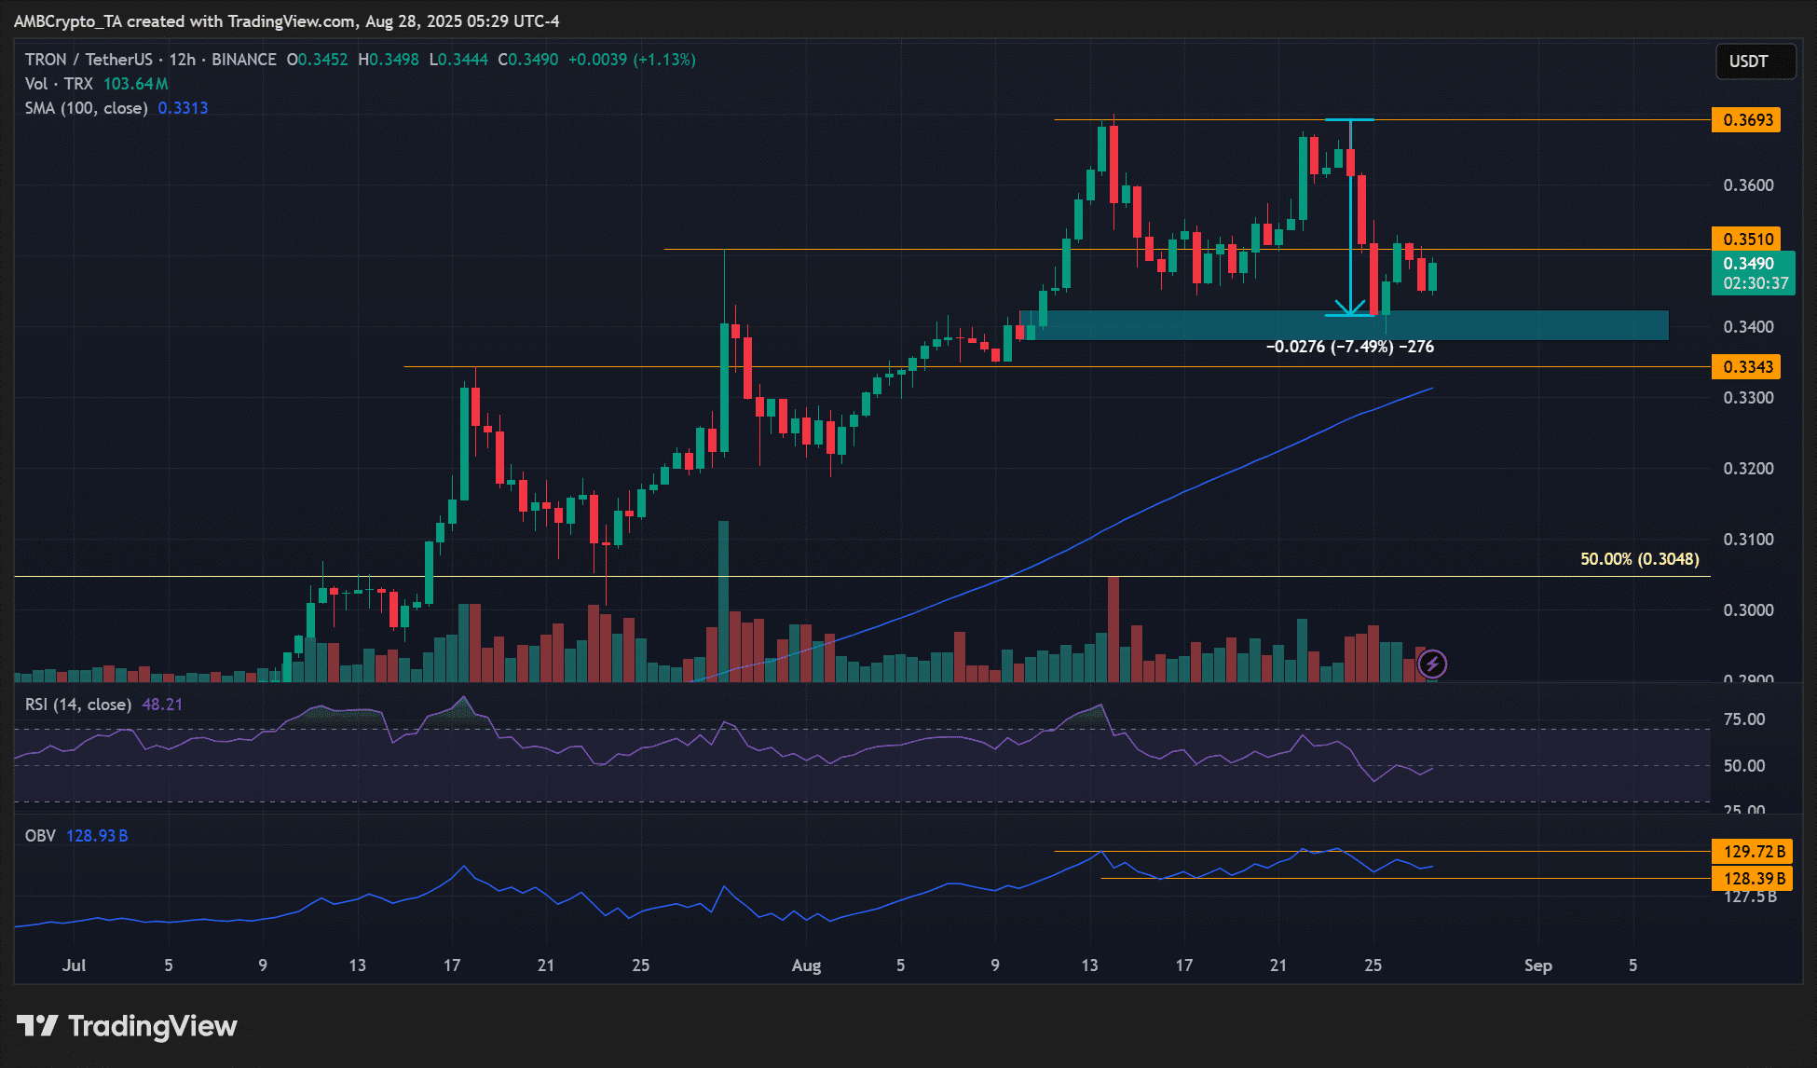1817x1068 pixels.
Task: Click the Sep marker on time axis
Action: click(x=1538, y=965)
